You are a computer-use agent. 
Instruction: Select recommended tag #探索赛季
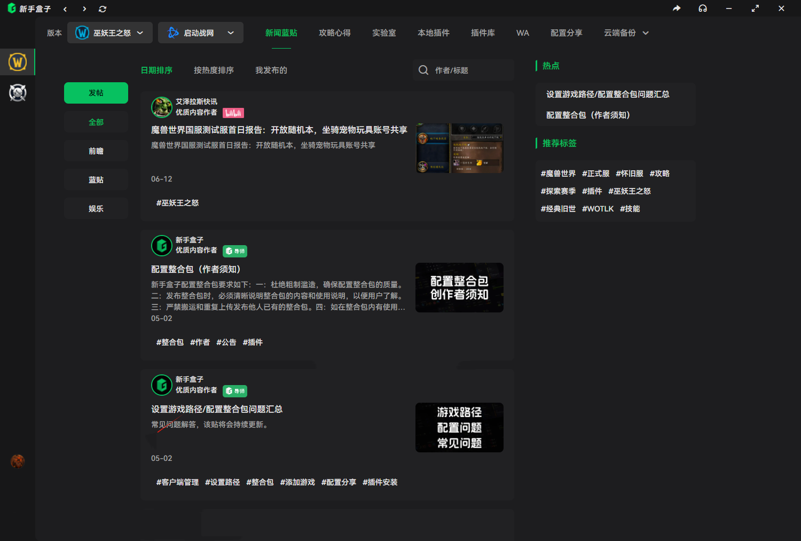pyautogui.click(x=558, y=191)
